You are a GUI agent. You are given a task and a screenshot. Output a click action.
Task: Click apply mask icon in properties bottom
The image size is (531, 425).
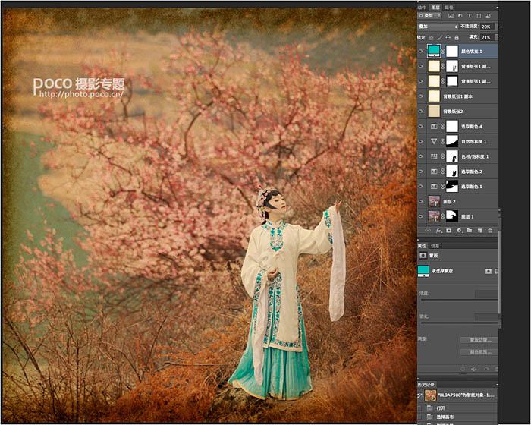tap(474, 369)
